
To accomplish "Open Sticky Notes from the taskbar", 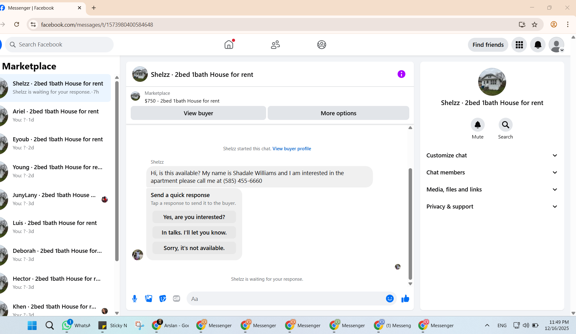I will pyautogui.click(x=112, y=325).
